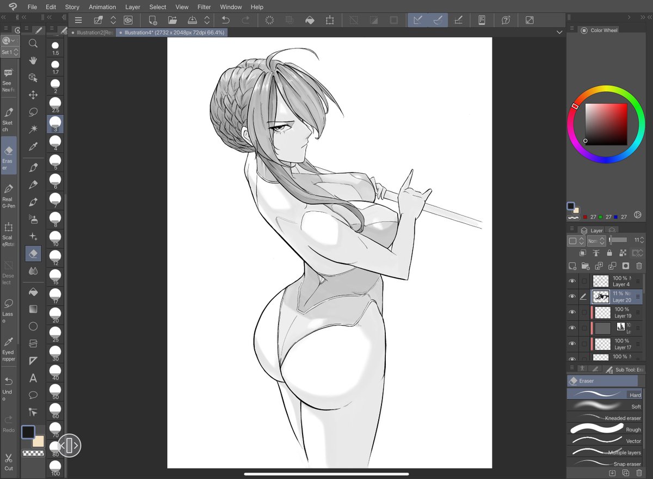Select the Move layer tool
The height and width of the screenshot is (479, 653).
click(33, 95)
